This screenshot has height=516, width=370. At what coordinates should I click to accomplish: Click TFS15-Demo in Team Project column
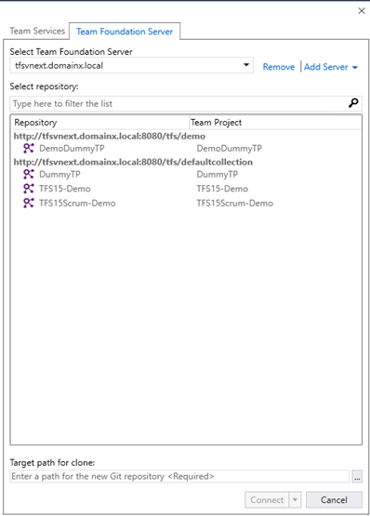(222, 189)
